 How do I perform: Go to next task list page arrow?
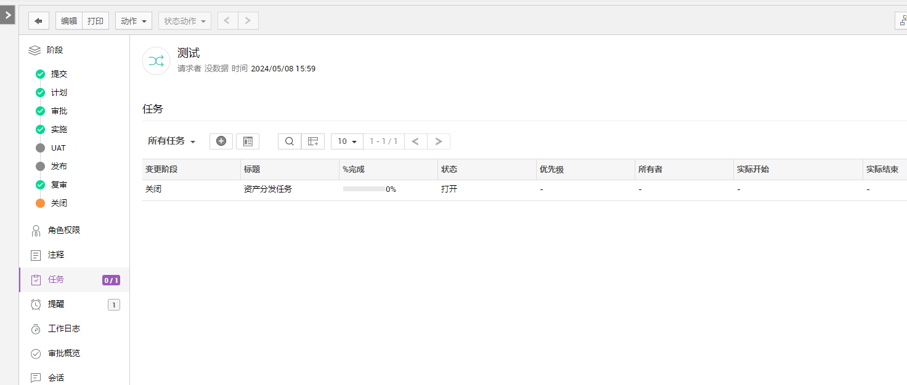click(438, 141)
